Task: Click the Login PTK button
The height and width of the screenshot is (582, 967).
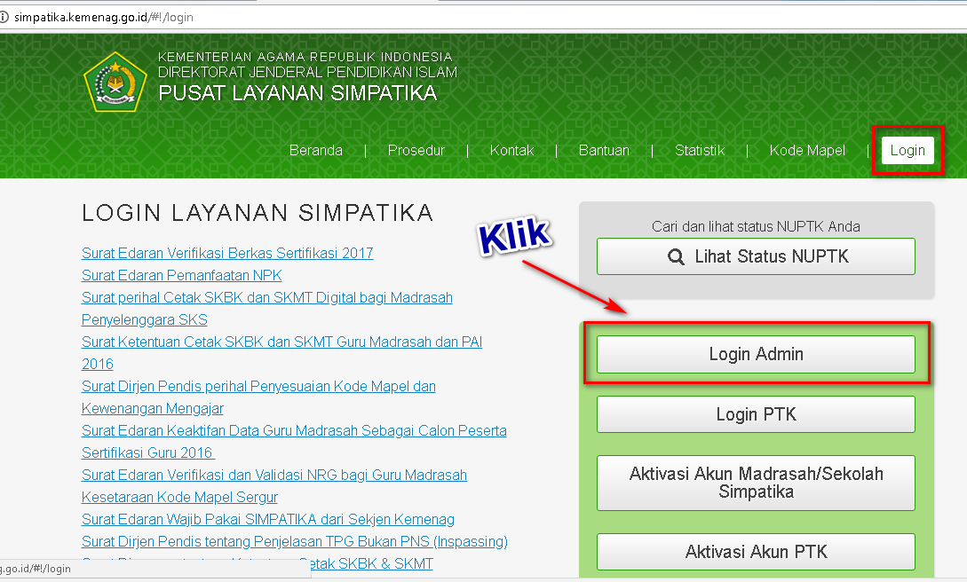Action: tap(756, 413)
